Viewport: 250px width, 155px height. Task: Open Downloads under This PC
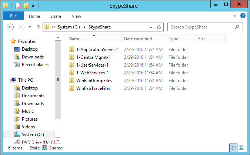(x=33, y=104)
